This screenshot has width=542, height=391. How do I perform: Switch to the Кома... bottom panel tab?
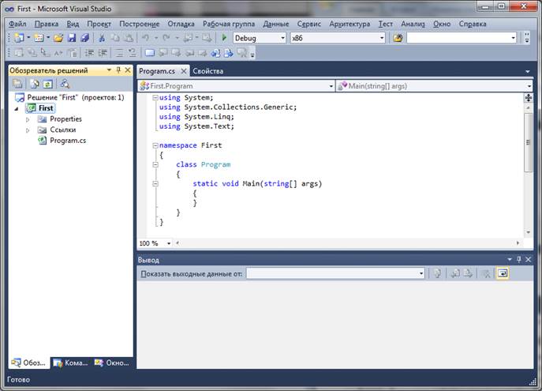tap(71, 363)
